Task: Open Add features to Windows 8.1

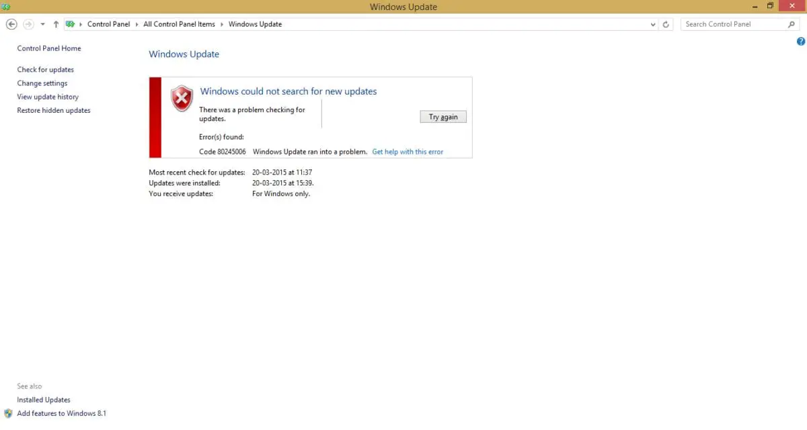Action: (x=61, y=413)
